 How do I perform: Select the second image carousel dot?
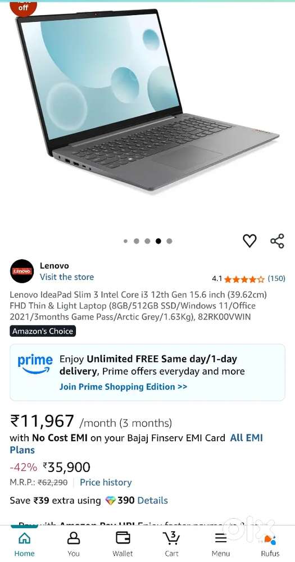click(136, 241)
